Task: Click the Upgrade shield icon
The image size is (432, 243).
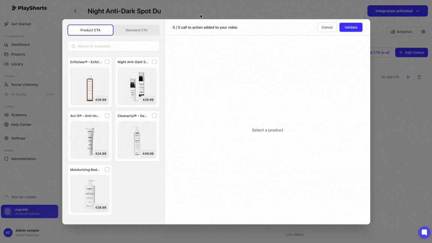Action: coord(8,211)
